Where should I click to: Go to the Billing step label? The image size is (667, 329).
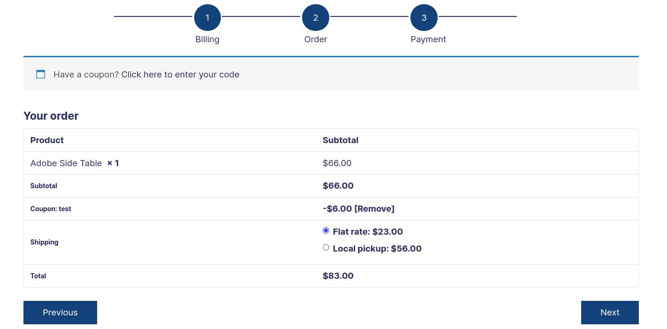pos(207,39)
